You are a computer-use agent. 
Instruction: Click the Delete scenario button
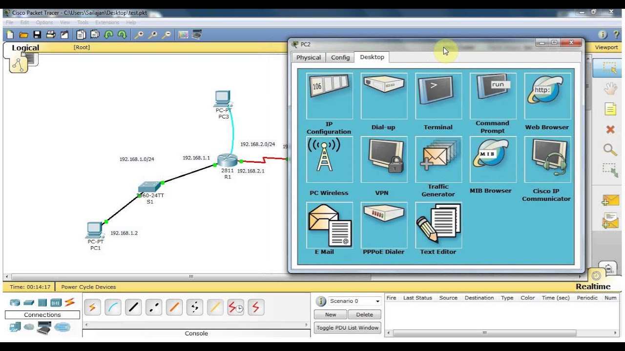(x=364, y=314)
